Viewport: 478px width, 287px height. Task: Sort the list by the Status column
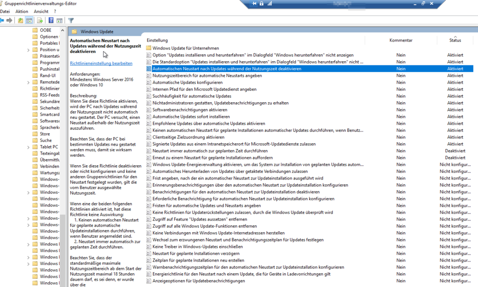tap(455, 40)
